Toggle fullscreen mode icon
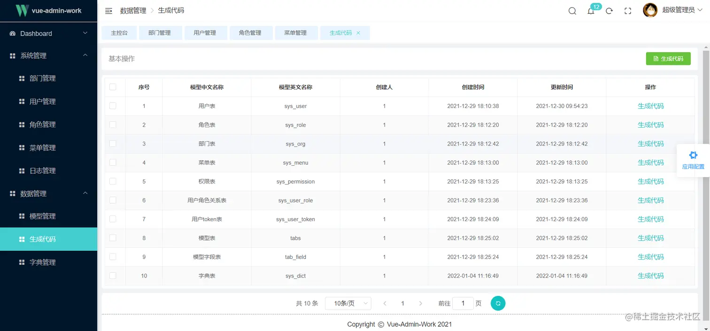The height and width of the screenshot is (331, 710). (x=628, y=11)
